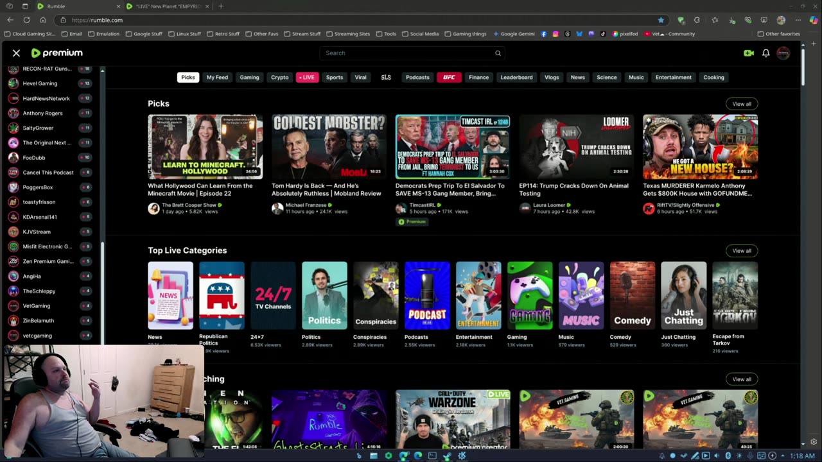Click the Hevel Gaming channel avatar
The height and width of the screenshot is (462, 822).
pyautogui.click(x=13, y=83)
